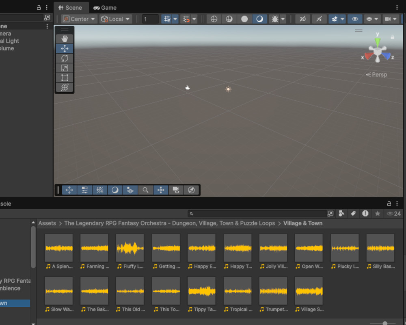Select the Fluffy audio clip thumbnail
Image resolution: width=406 pixels, height=325 pixels.
[130, 248]
